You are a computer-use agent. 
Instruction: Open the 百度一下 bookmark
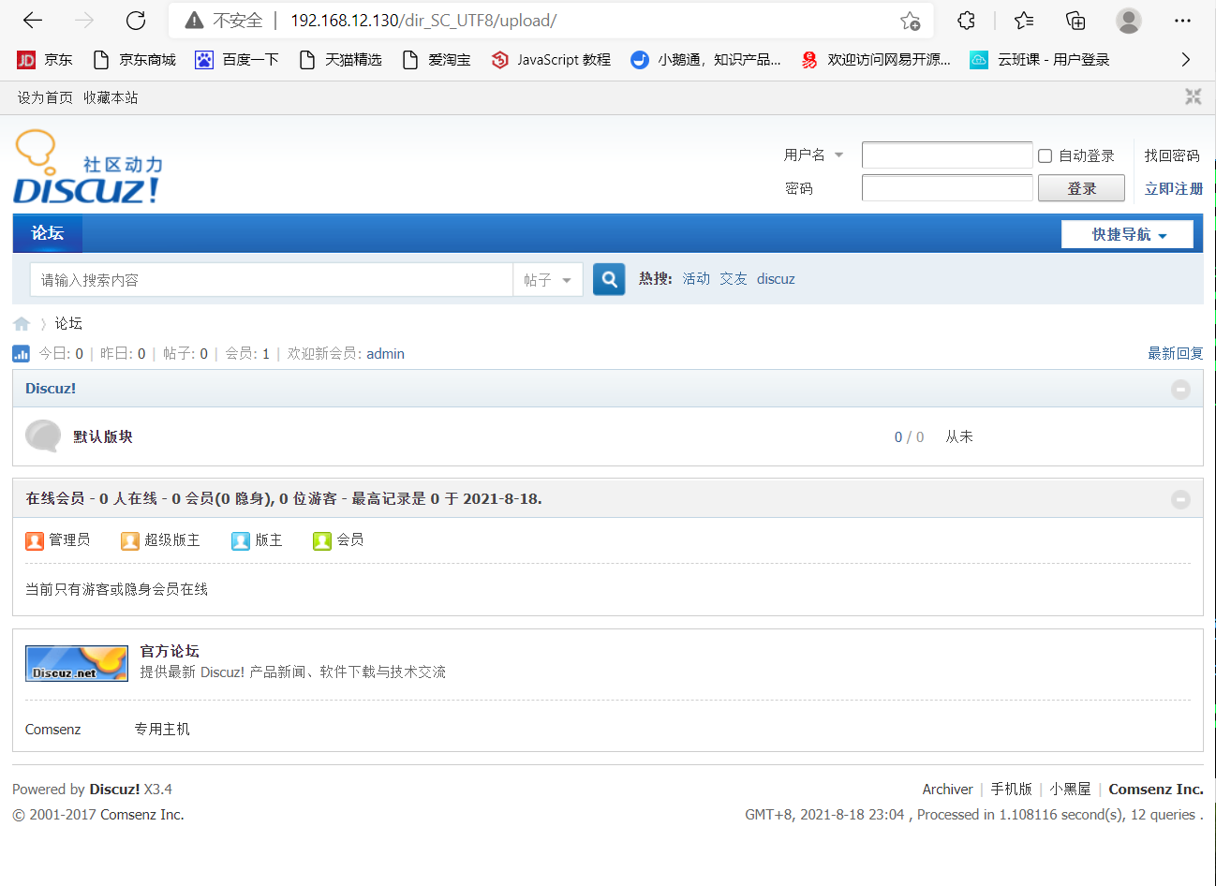click(237, 60)
